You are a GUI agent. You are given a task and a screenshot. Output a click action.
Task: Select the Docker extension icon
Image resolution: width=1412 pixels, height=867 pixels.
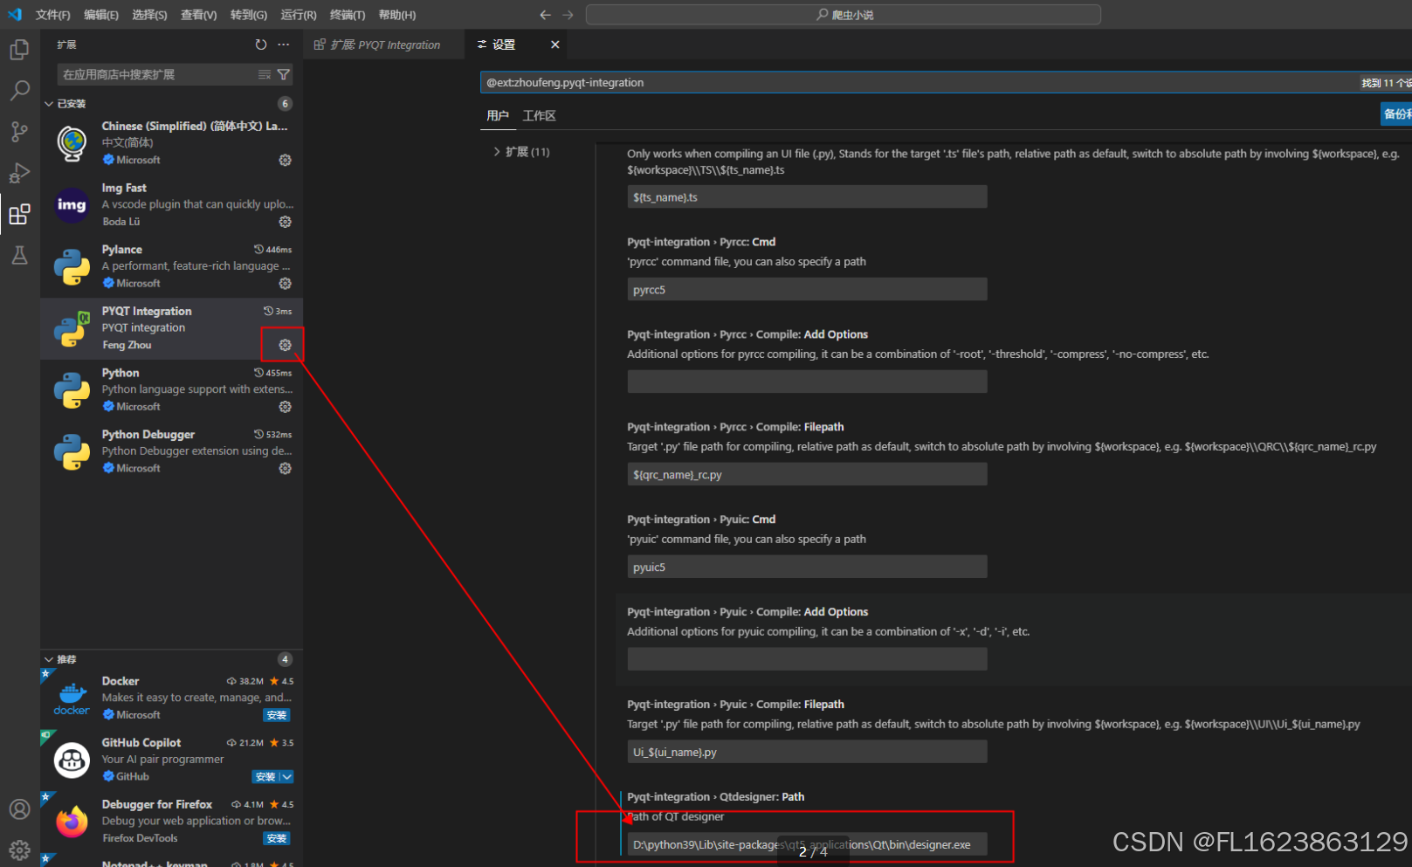point(72,698)
